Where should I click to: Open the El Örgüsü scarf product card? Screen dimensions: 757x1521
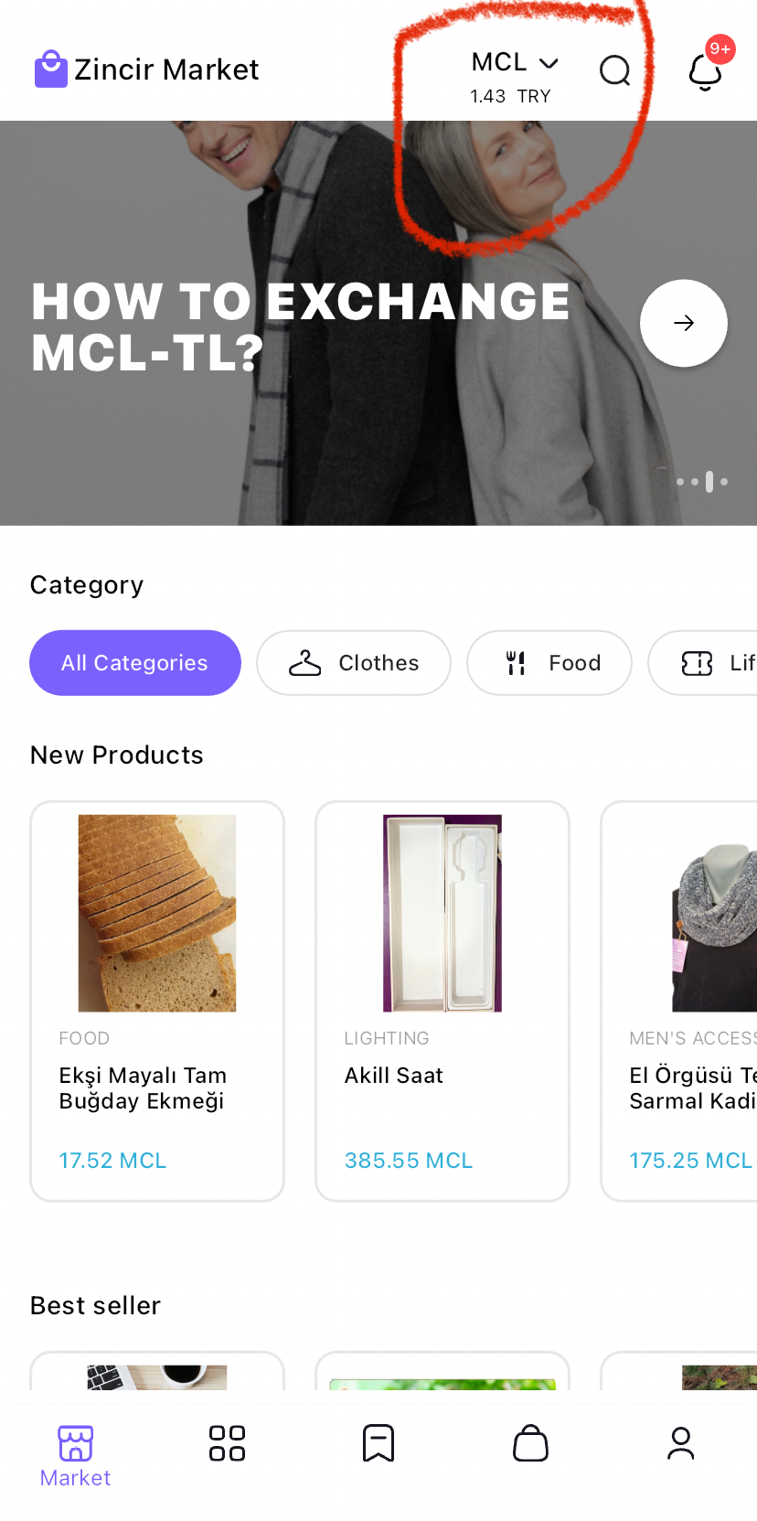681,1001
